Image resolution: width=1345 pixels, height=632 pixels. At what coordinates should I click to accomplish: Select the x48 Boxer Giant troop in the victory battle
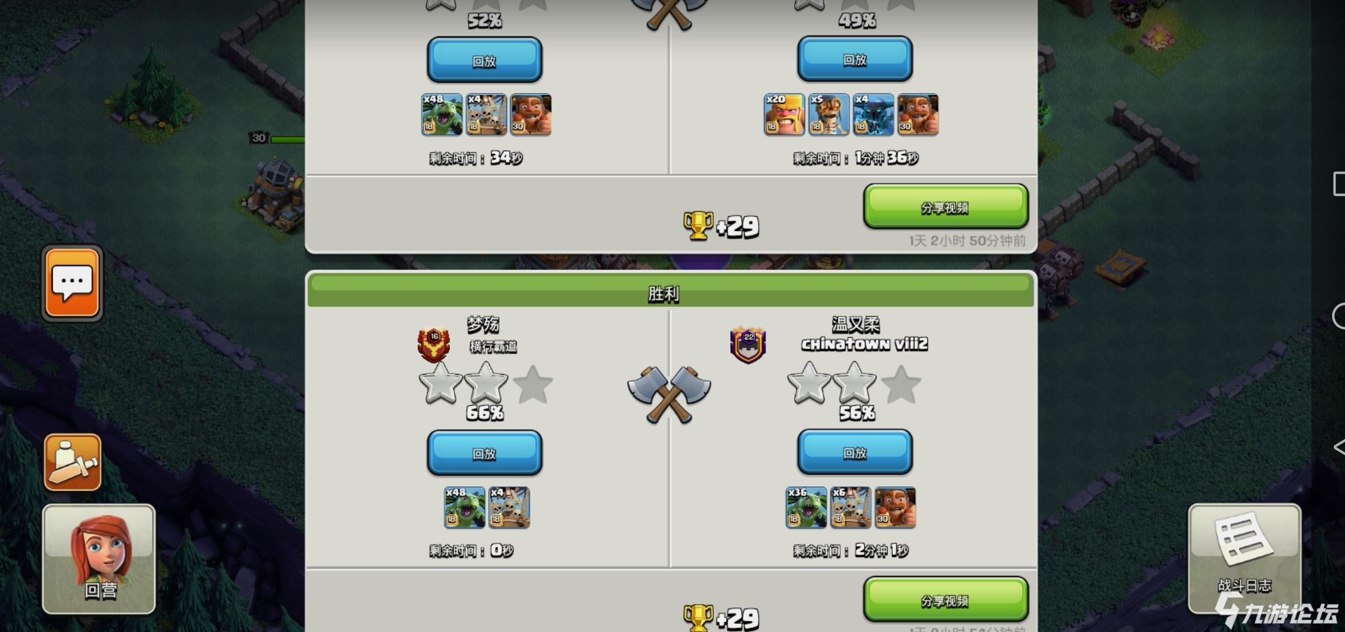pos(465,508)
